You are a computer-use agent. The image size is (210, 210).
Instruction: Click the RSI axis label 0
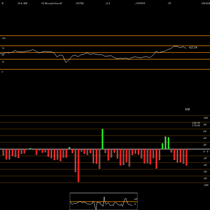[x=2, y=72]
